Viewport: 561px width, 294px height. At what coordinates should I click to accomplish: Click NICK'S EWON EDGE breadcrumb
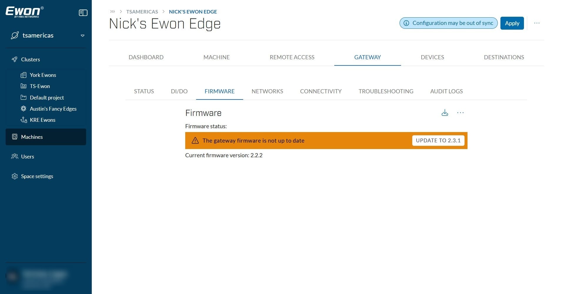point(193,12)
